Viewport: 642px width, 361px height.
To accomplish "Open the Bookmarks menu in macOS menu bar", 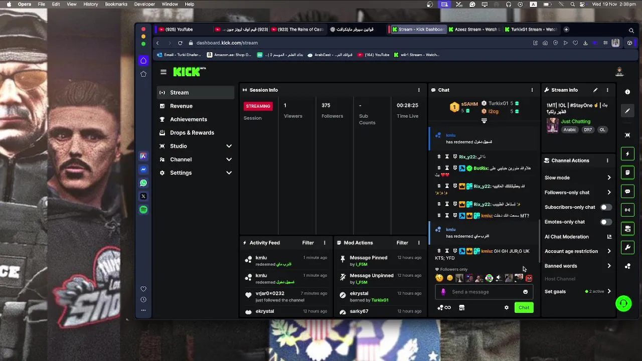I will [x=116, y=4].
